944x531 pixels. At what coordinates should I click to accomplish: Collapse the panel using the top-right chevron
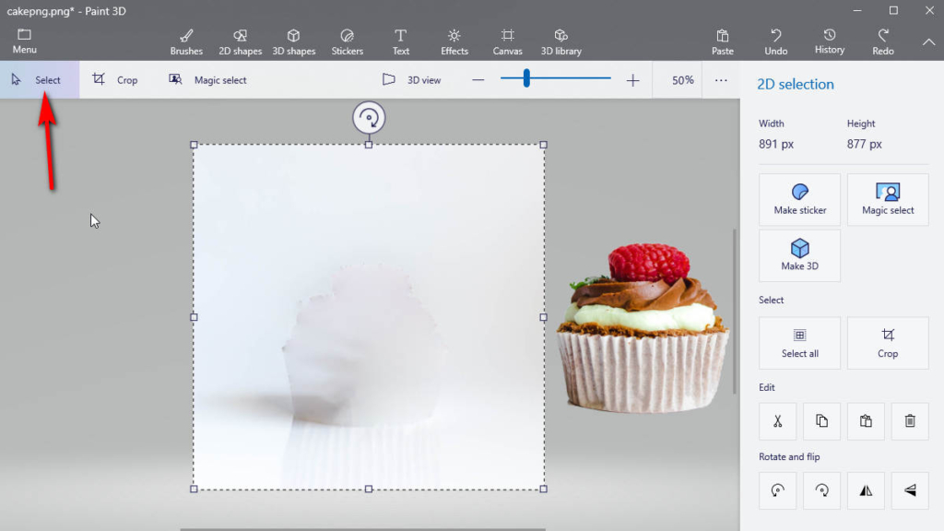coord(926,41)
